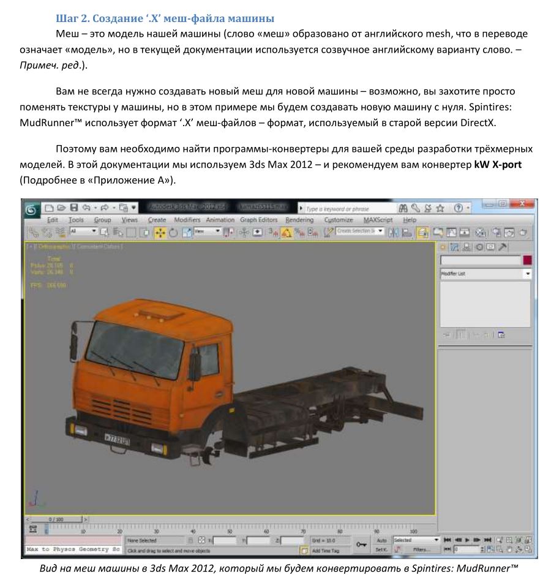Screen dimensions: 551x575
Task: Click the object color swatch
Action: (527, 260)
